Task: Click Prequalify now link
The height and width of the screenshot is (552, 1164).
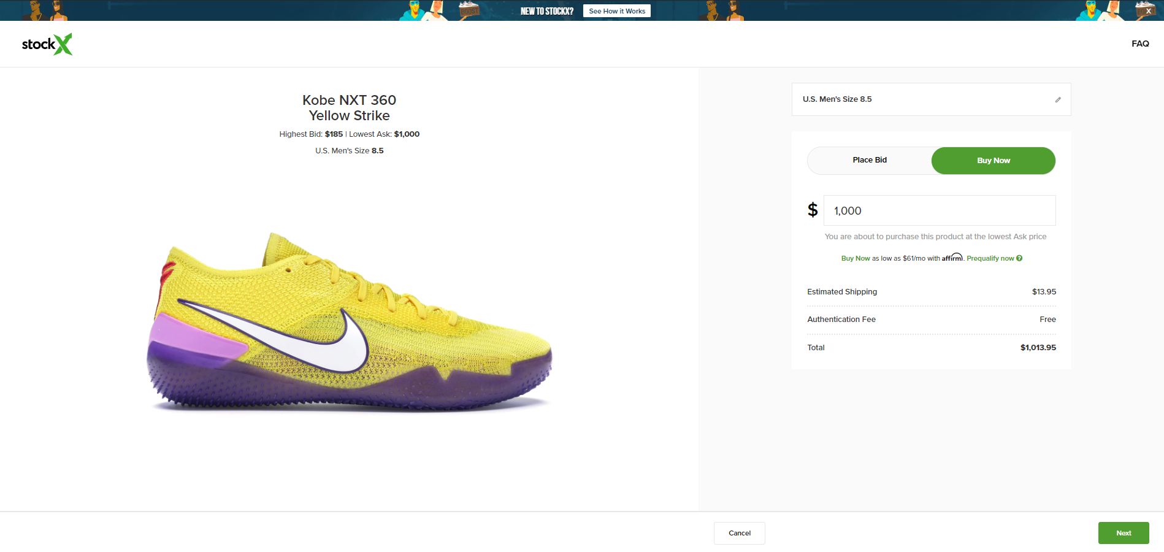Action: click(990, 258)
